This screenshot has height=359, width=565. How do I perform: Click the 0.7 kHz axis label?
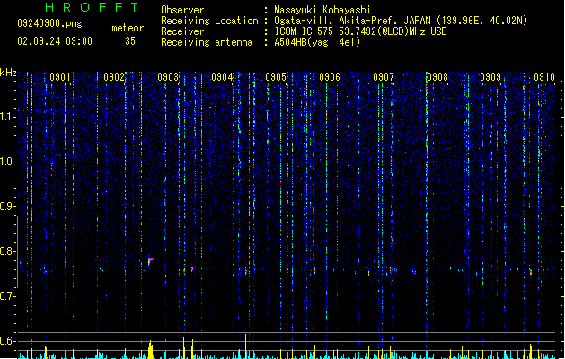tap(6, 296)
